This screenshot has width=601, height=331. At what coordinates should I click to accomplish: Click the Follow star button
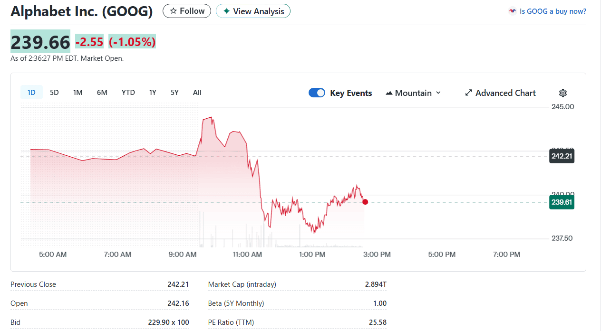pos(187,11)
